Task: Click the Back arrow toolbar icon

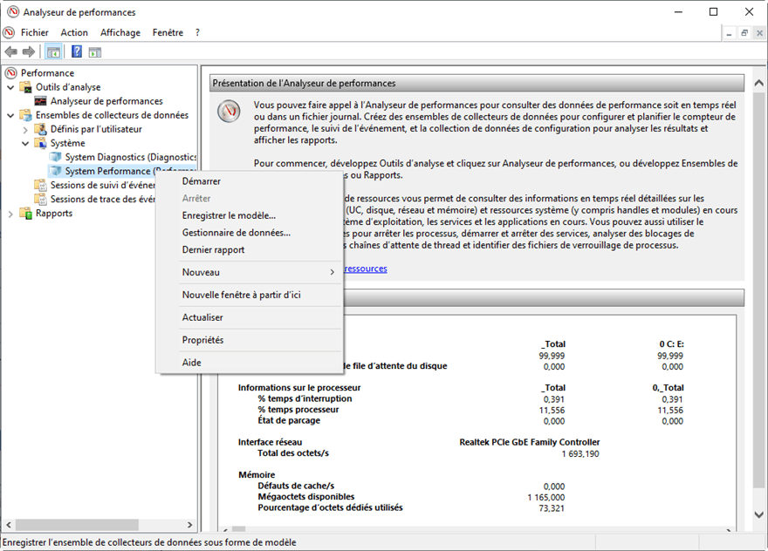Action: pos(10,51)
